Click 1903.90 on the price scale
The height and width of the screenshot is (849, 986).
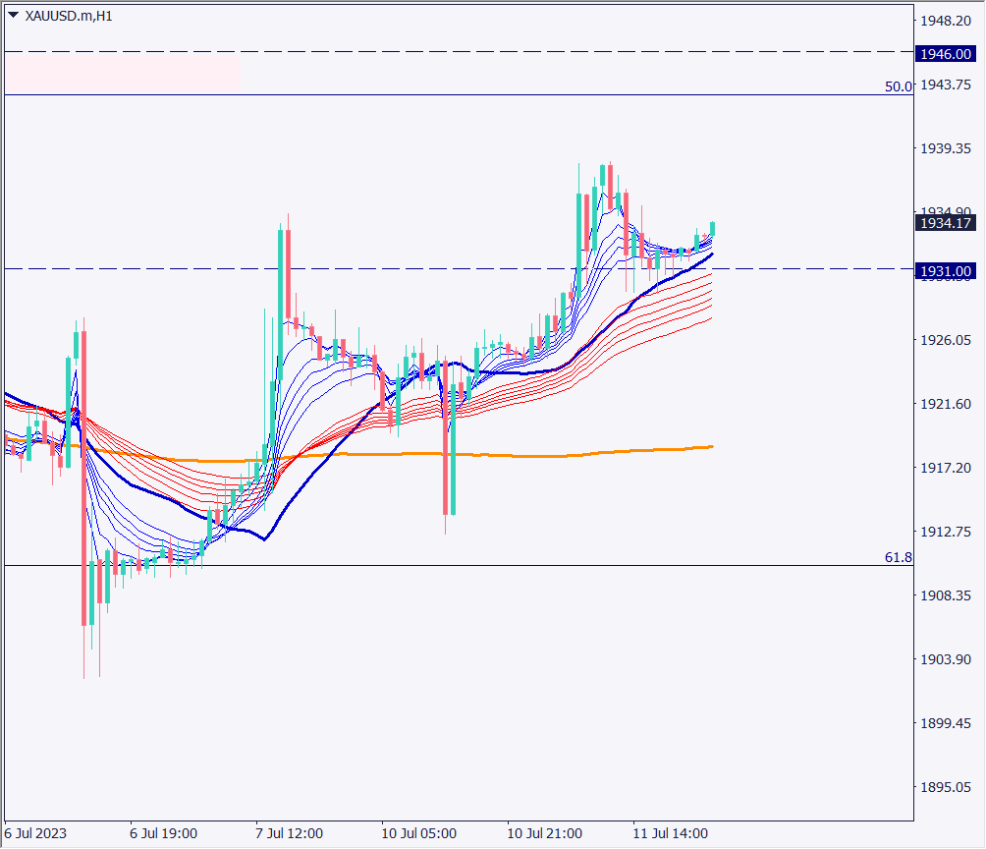[x=944, y=659]
